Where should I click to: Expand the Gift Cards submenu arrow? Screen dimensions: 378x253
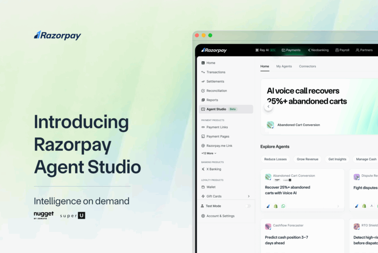(x=248, y=197)
